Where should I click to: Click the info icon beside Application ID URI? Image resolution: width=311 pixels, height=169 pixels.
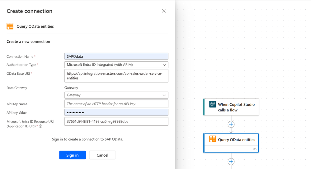[x=40, y=126]
